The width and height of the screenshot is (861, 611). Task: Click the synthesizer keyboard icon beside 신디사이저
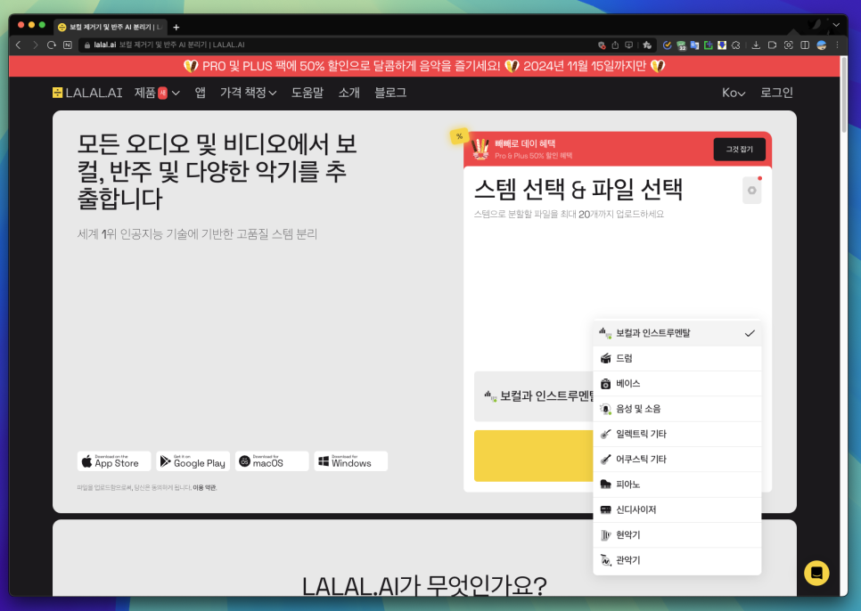coord(606,509)
